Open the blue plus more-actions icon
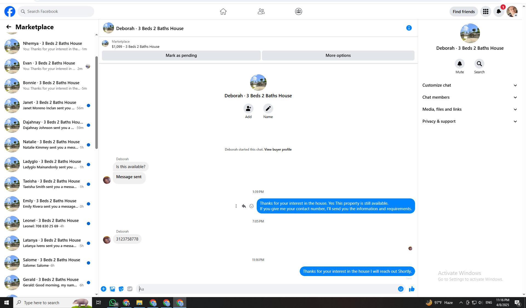Image resolution: width=526 pixels, height=308 pixels. click(x=104, y=289)
